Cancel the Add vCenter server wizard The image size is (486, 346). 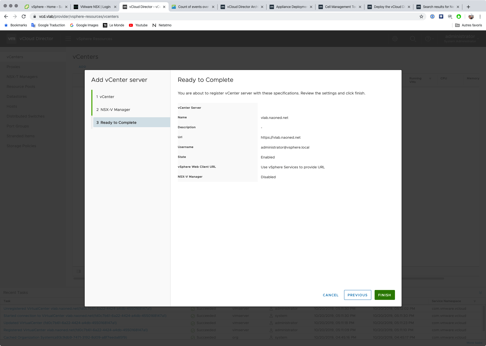(330, 295)
